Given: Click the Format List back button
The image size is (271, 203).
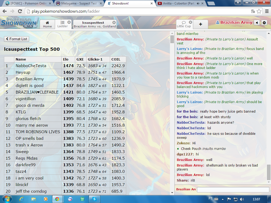Looking at the screenshot, I should coord(17,39).
